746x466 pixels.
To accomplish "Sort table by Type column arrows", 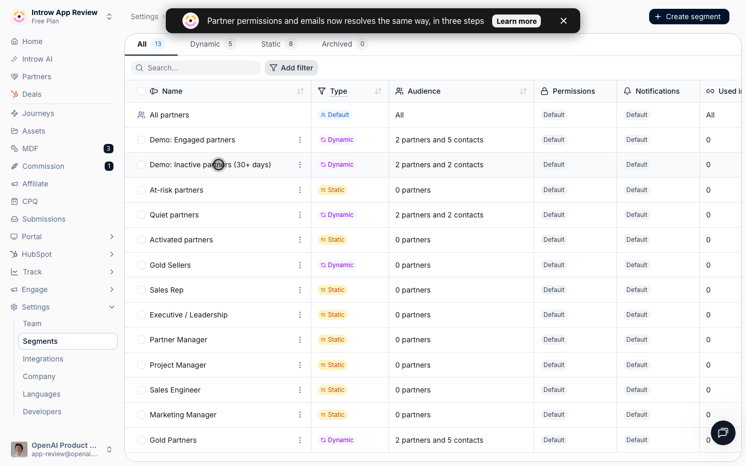I will click(378, 91).
